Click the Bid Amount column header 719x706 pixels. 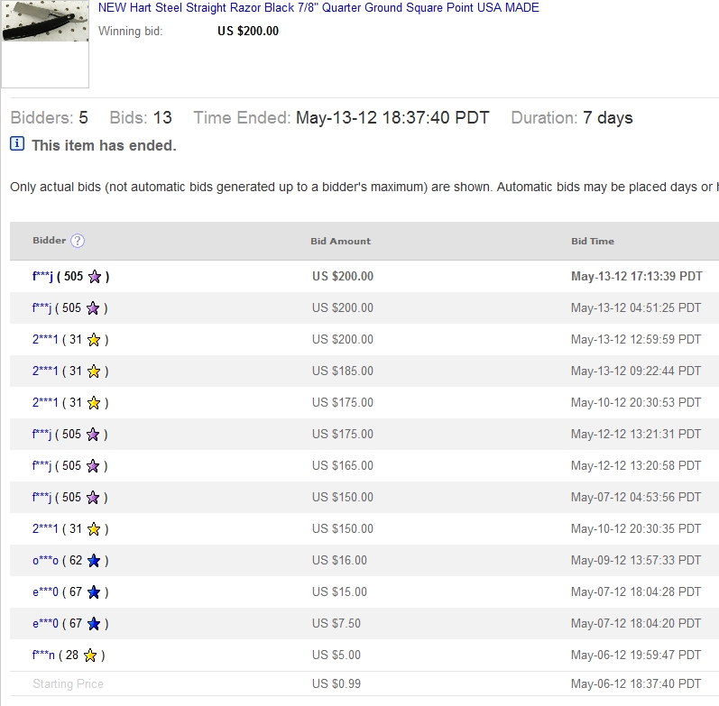341,241
